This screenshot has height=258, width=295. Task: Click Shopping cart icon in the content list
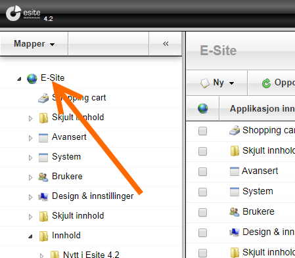(235, 131)
